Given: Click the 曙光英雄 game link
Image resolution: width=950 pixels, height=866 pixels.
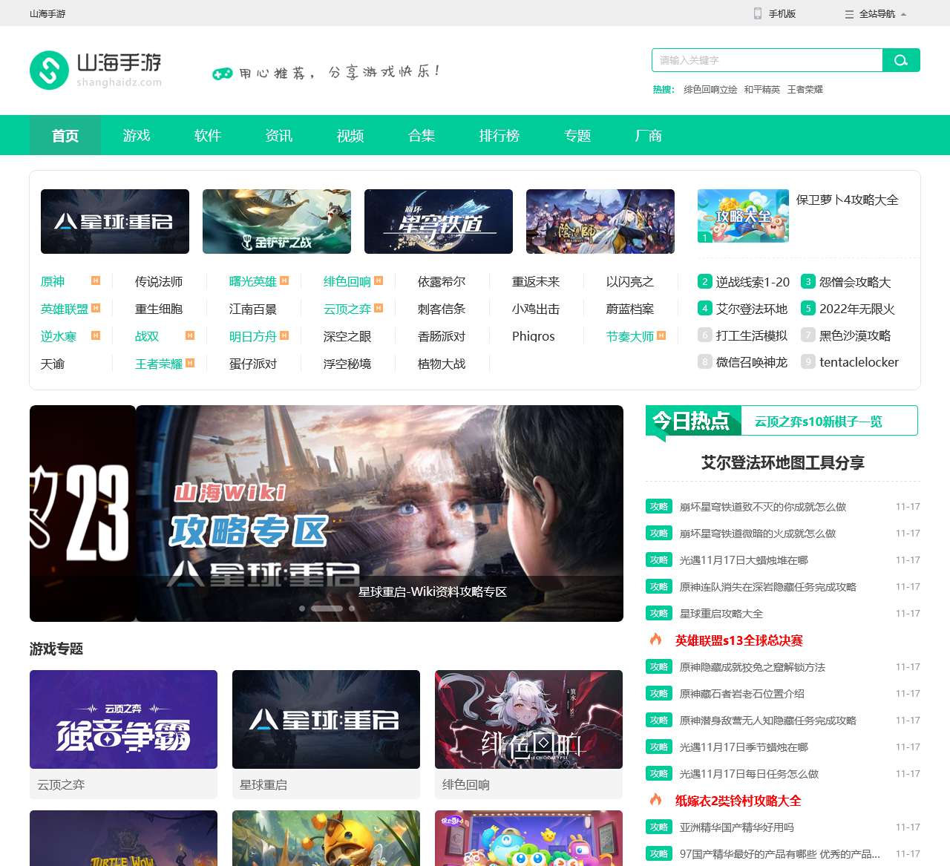Looking at the screenshot, I should point(253,281).
